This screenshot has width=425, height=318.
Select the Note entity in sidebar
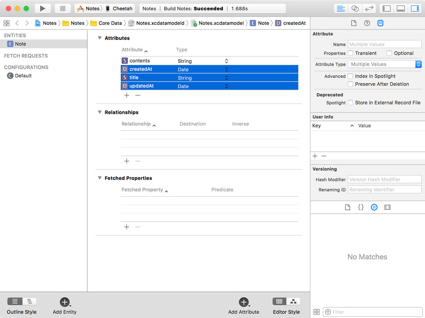click(20, 44)
